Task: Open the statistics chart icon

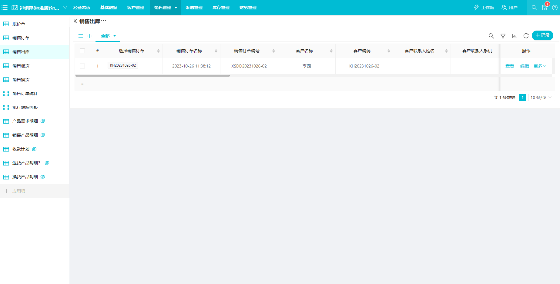Action: (x=515, y=36)
